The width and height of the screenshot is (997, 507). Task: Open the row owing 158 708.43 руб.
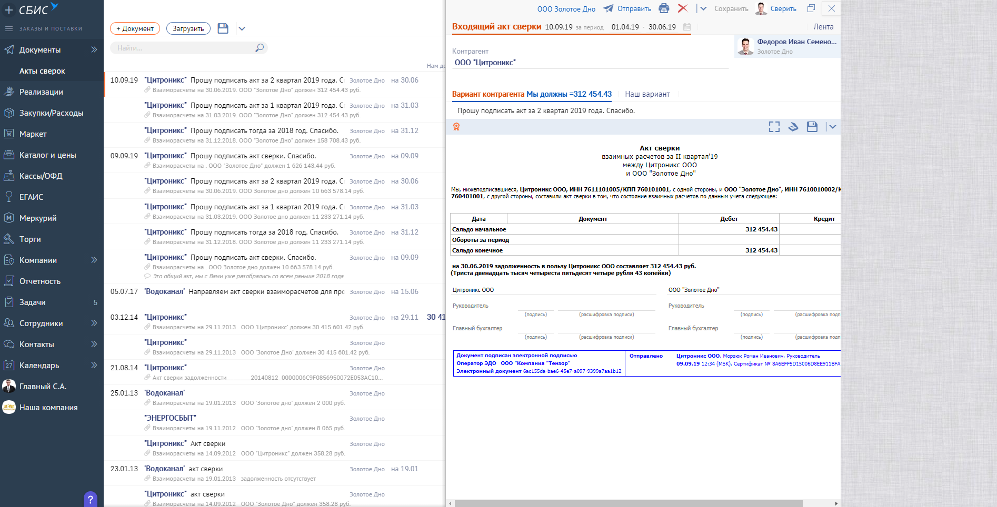point(275,135)
